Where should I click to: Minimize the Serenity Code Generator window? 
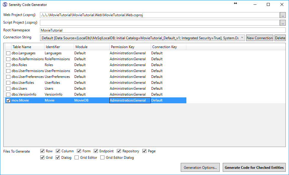click(255, 4)
